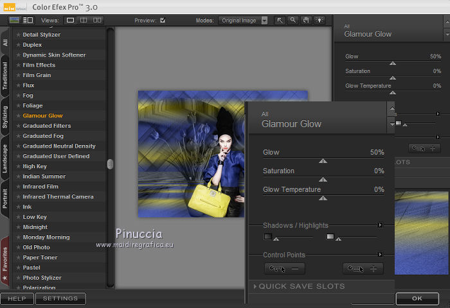This screenshot has width=450, height=308.
Task: Click the Glow slider handle
Action: 323,162
